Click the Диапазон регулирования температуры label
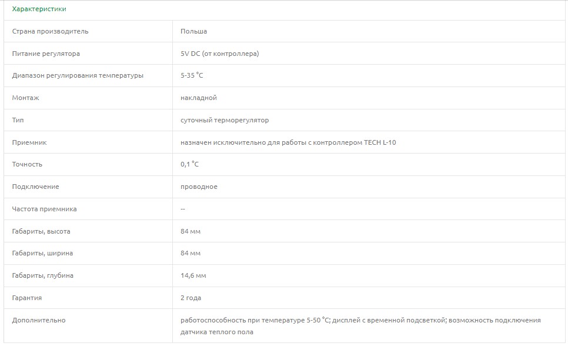The width and height of the screenshot is (568, 346). pyautogui.click(x=78, y=75)
